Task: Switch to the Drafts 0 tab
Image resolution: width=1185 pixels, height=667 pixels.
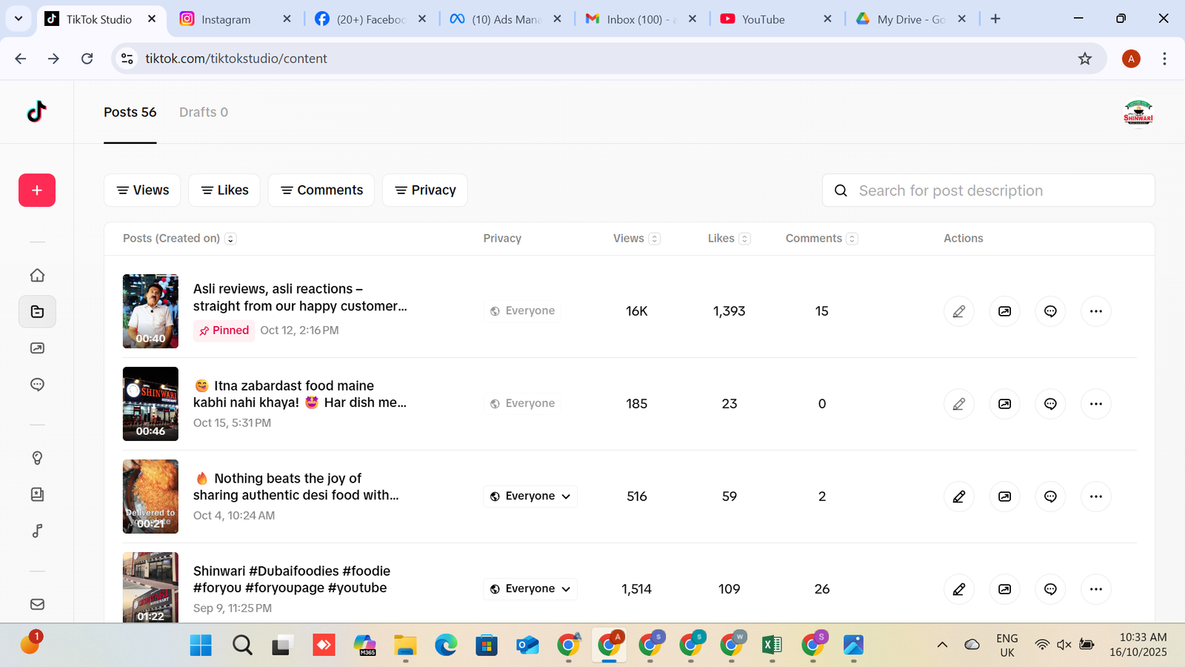Action: click(x=203, y=112)
